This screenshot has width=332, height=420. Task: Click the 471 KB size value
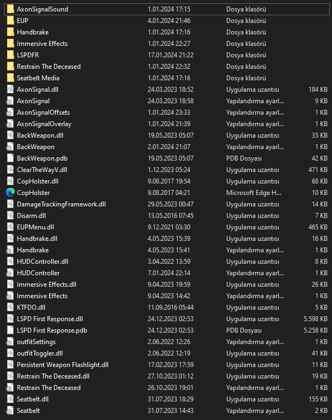318,170
